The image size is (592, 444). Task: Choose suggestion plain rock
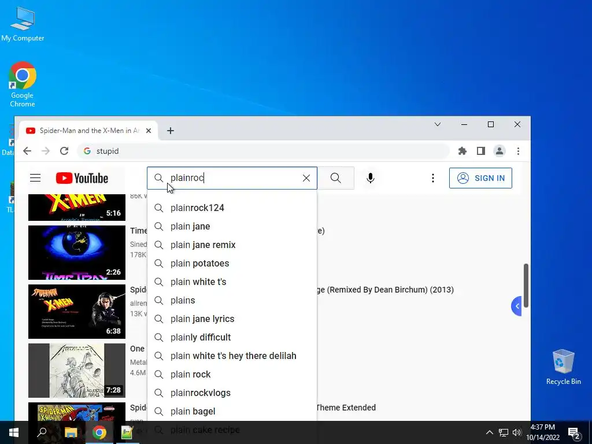232,374
